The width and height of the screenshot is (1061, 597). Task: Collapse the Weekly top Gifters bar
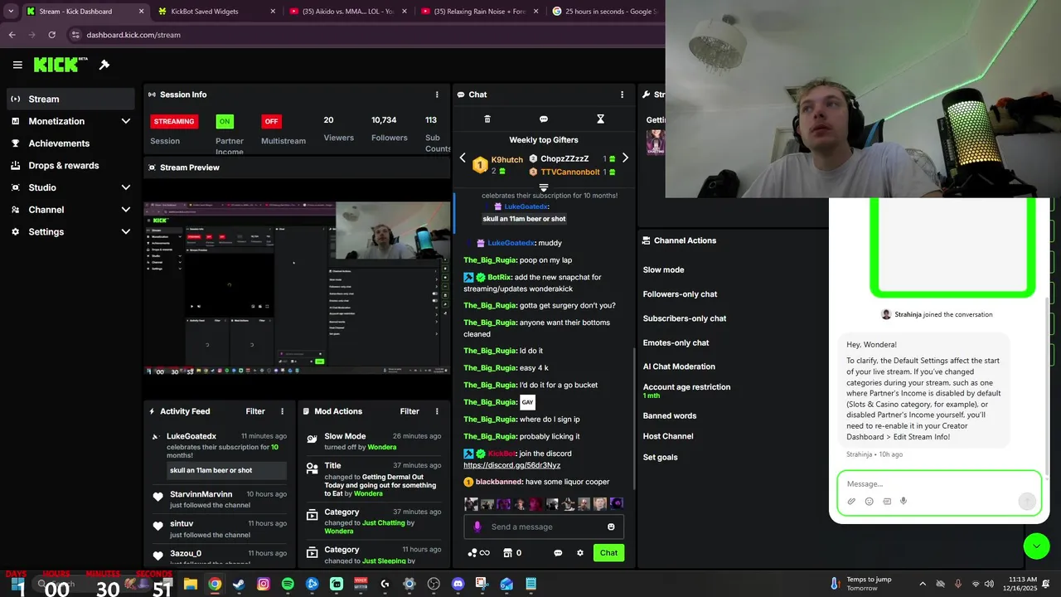tap(544, 188)
